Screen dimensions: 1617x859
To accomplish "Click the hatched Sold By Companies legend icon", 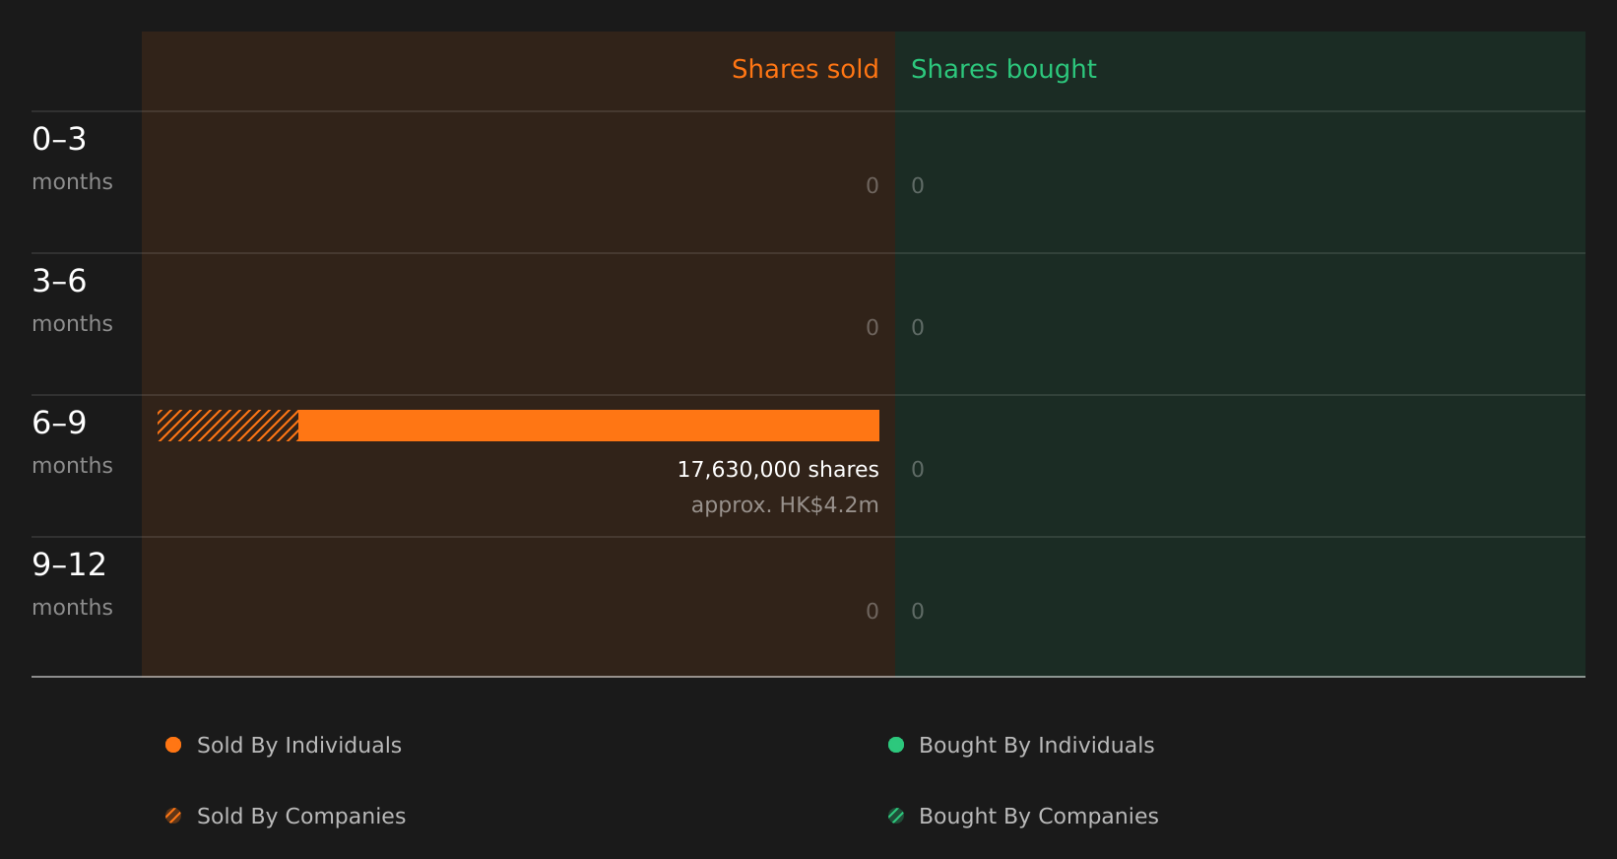I will [173, 816].
